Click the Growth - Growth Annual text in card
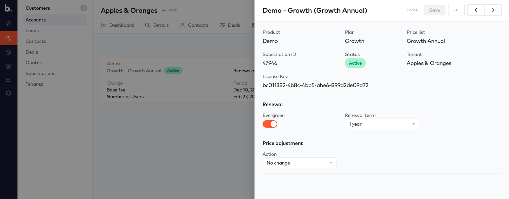The width and height of the screenshot is (509, 199). [x=134, y=71]
